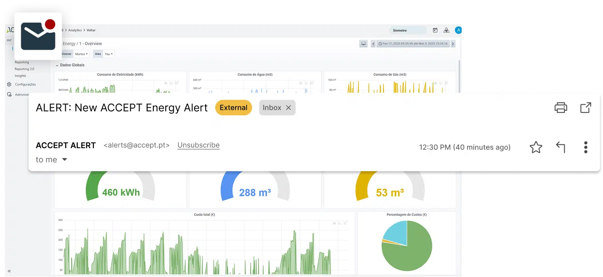Image resolution: width=603 pixels, height=277 pixels.
Task: Go to previous date range arrow
Action: pyautogui.click(x=373, y=43)
